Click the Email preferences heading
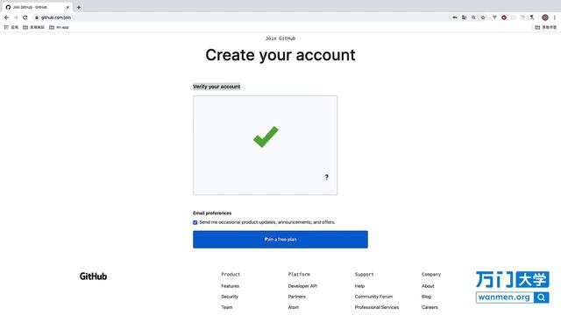This screenshot has width=561, height=315. click(212, 213)
